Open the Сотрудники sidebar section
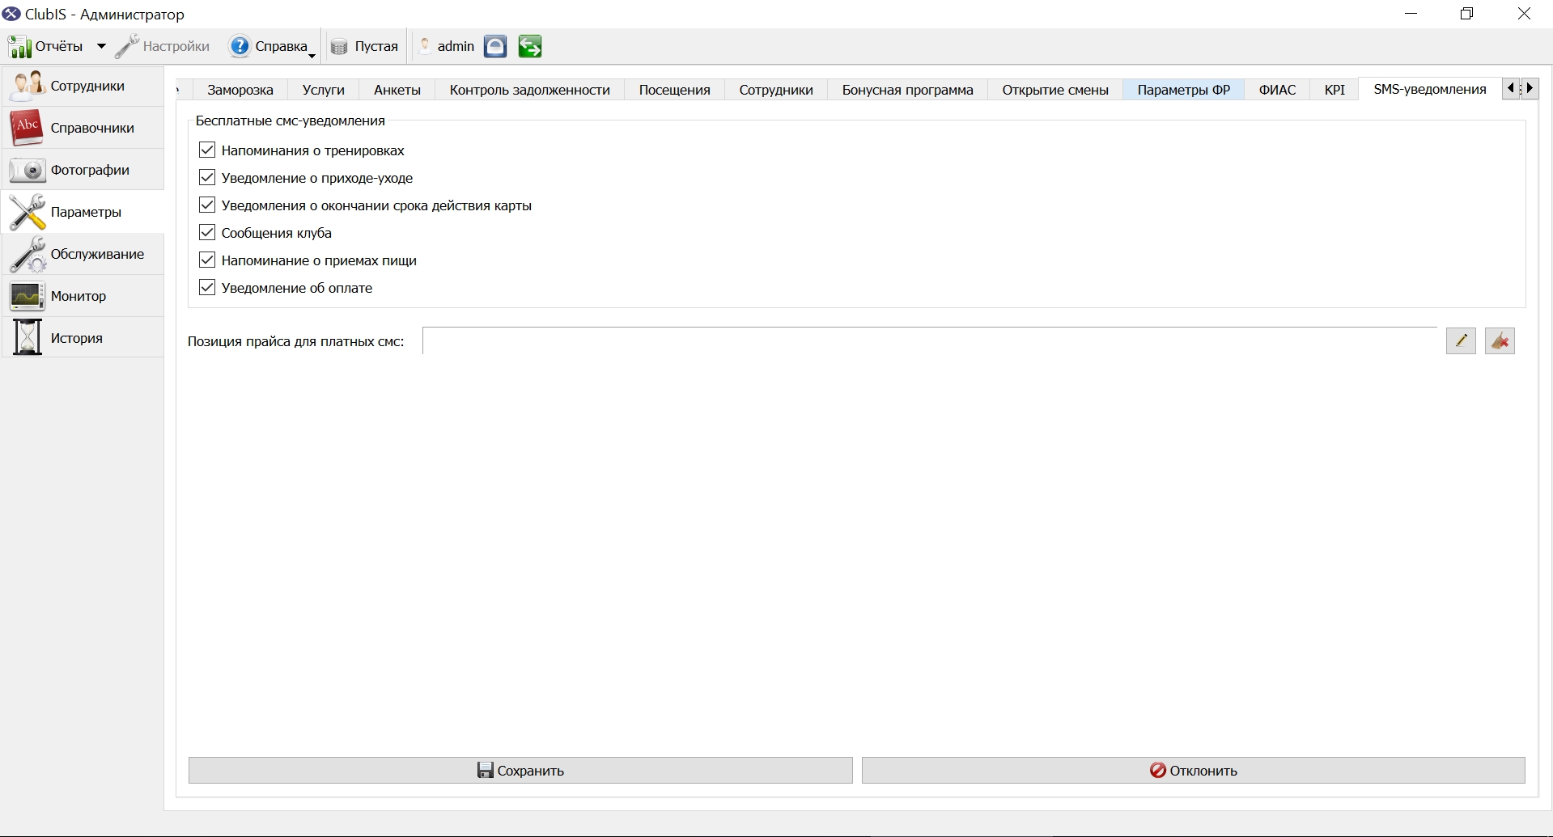The image size is (1553, 837). 83,86
